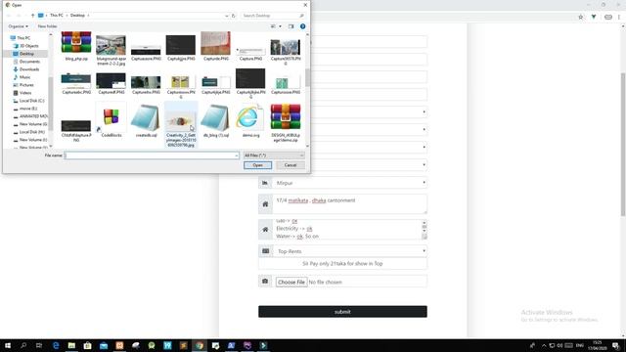
Task: Select This PC in navigation tree
Action: [23, 38]
